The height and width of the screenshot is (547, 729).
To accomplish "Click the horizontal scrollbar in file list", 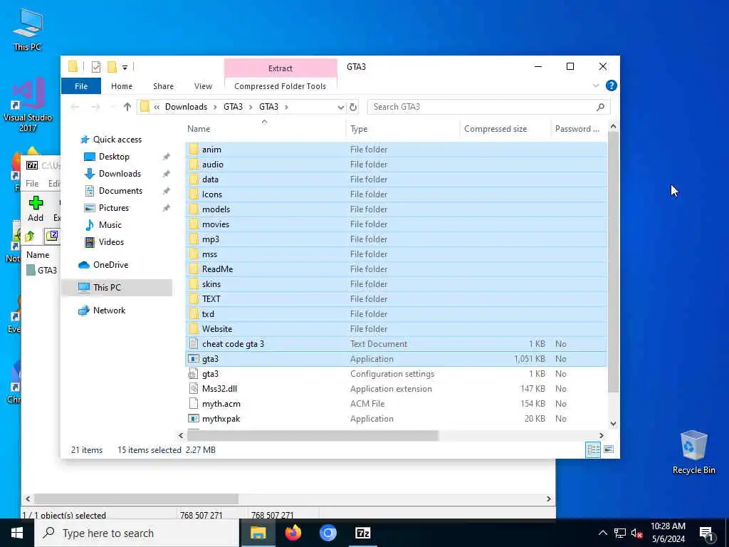I will click(x=313, y=435).
